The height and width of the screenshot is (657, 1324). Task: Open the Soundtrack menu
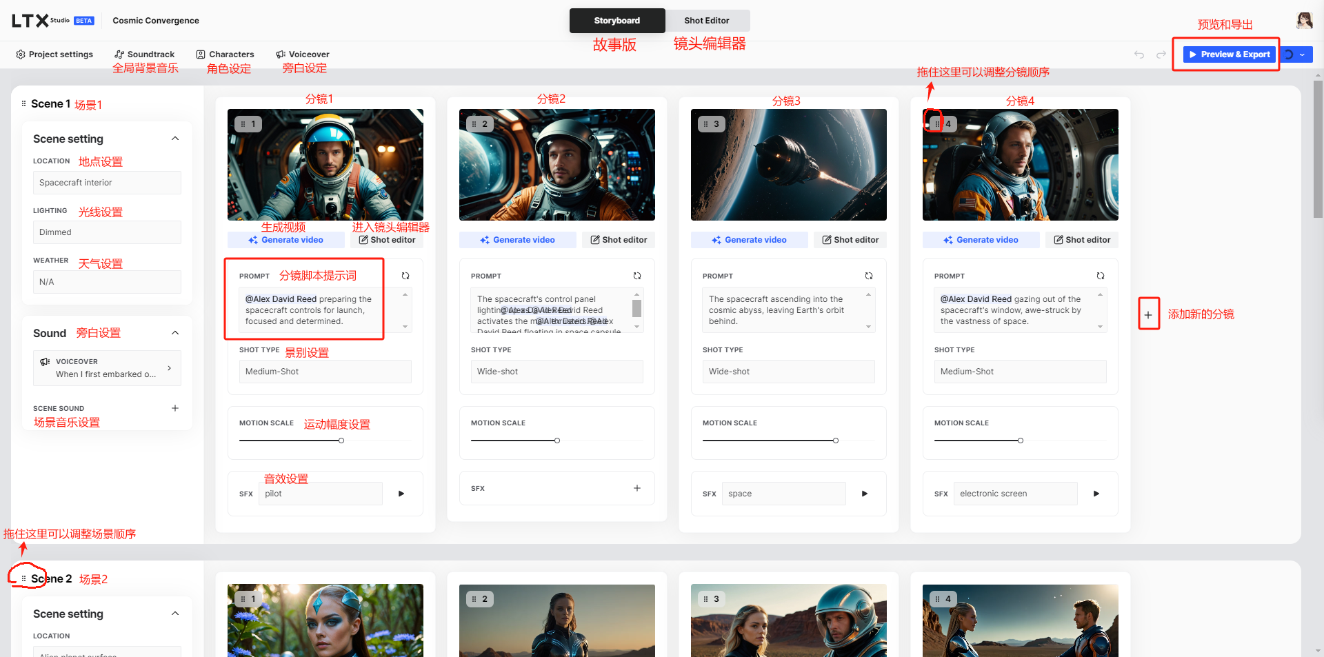pos(145,54)
